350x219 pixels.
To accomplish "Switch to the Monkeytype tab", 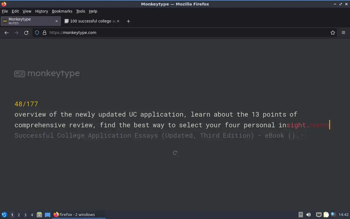I will [x=31, y=21].
